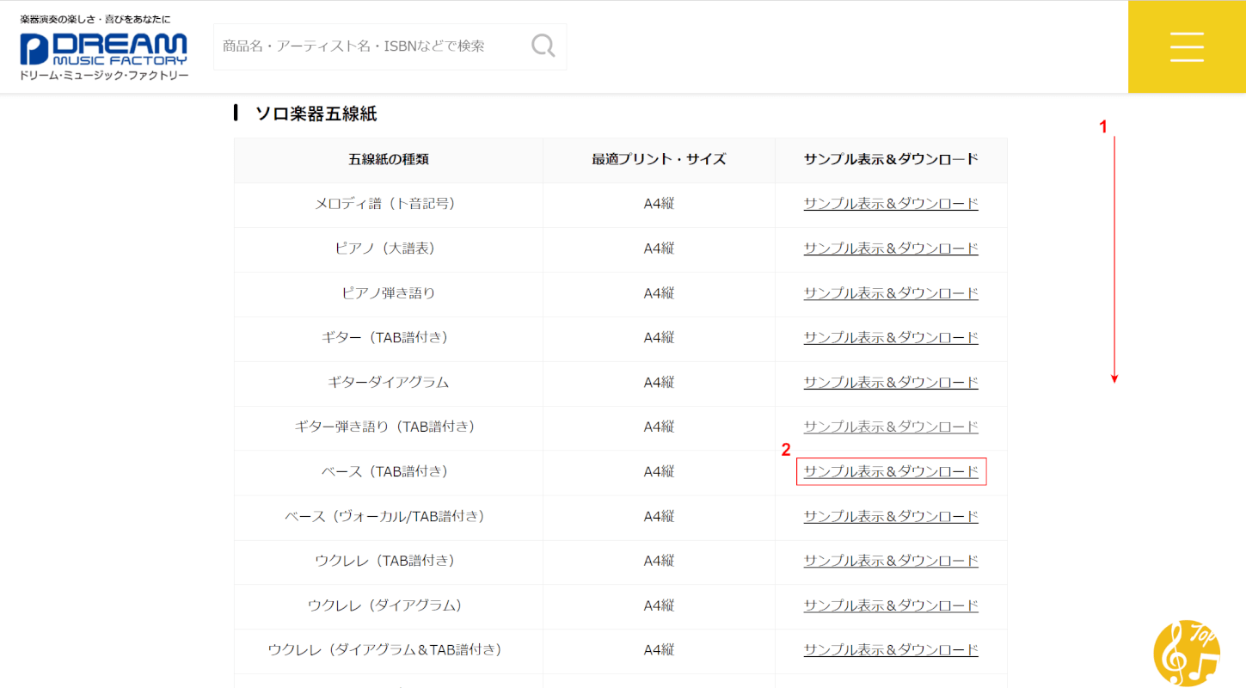The height and width of the screenshot is (688, 1246).
Task: Select the ギターダイアグラム cell
Action: (389, 384)
